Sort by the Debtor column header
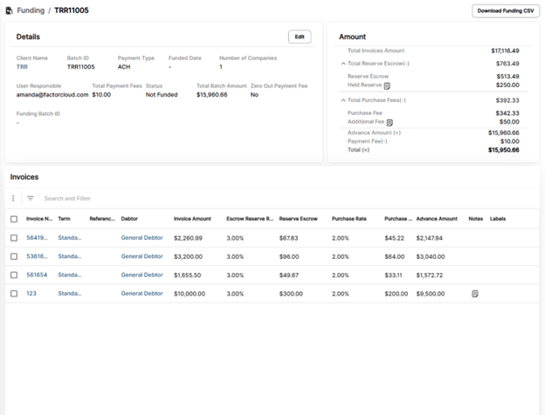This screenshot has width=545, height=415. [x=129, y=219]
